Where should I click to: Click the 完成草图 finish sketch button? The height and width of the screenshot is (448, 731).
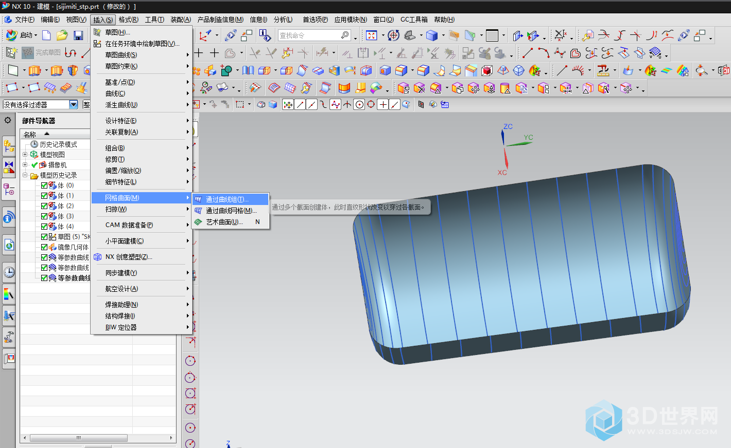(x=41, y=52)
